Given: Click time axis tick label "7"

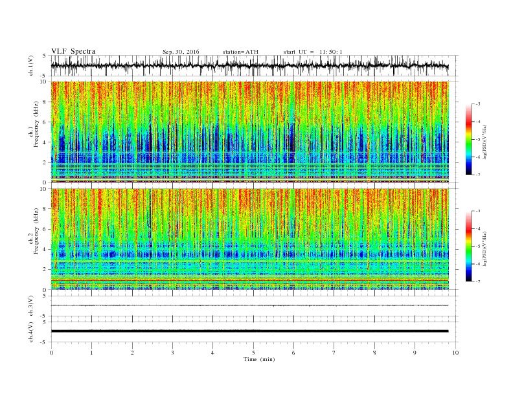Looking at the screenshot, I should [x=334, y=353].
